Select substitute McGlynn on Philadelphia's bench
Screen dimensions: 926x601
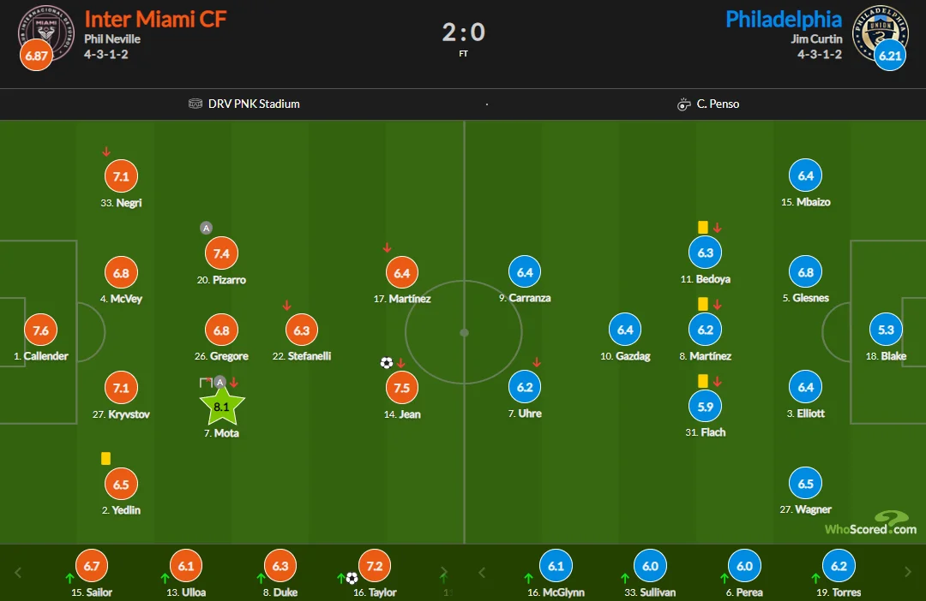[556, 567]
